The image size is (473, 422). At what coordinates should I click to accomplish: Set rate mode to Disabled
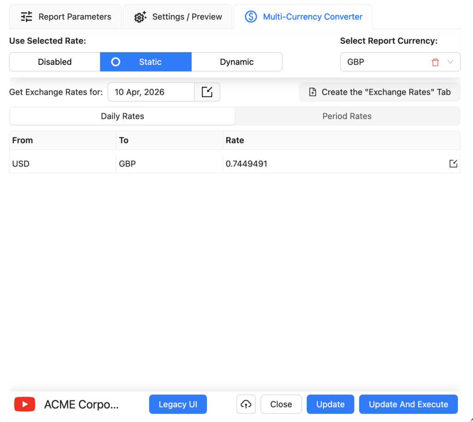click(55, 62)
